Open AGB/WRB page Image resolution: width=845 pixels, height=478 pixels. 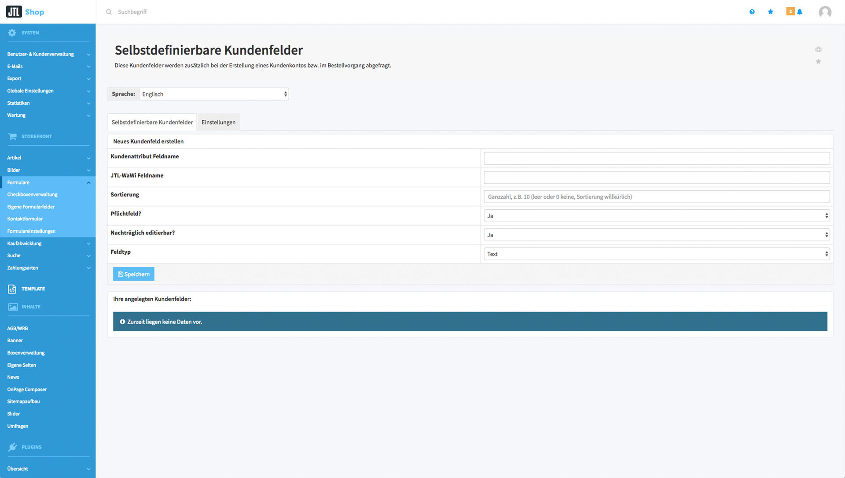[18, 329]
